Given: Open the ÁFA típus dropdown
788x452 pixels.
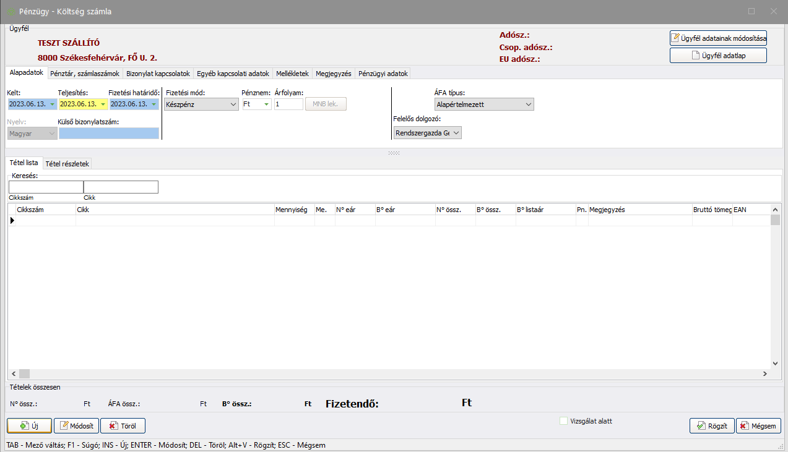Looking at the screenshot, I should pyautogui.click(x=528, y=104).
